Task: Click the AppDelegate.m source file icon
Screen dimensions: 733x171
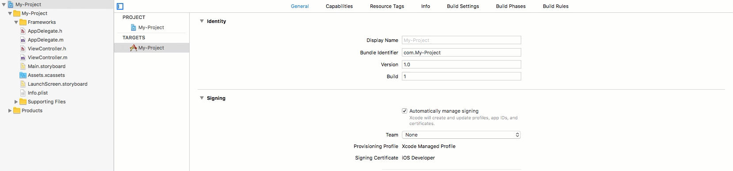Action: [23, 40]
